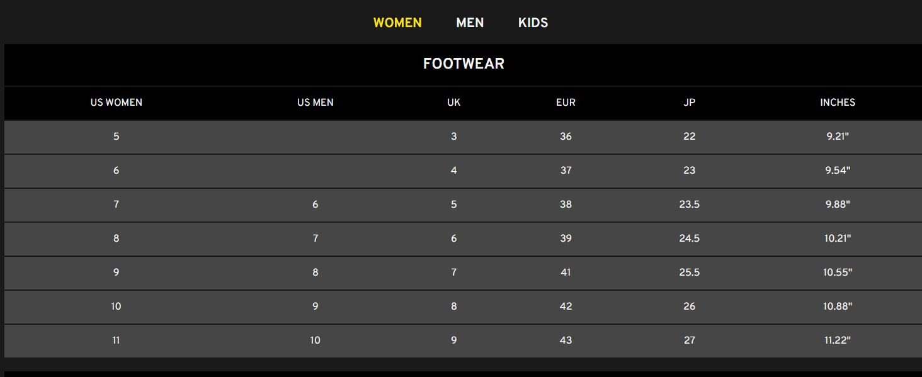Select JP size 27 cell
Screen dimensions: 922x377
pos(690,340)
